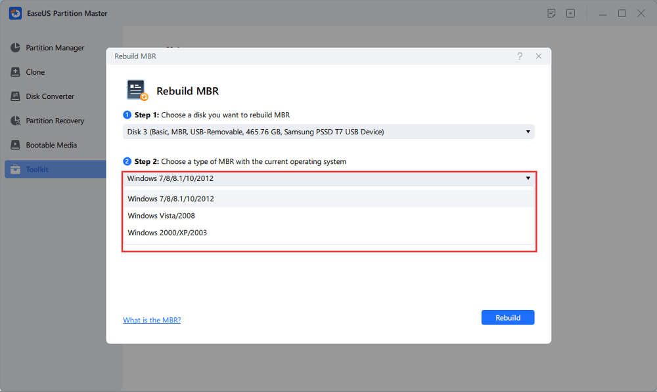Click the help question mark in dialog
Screen dimensions: 657x392
[520, 56]
